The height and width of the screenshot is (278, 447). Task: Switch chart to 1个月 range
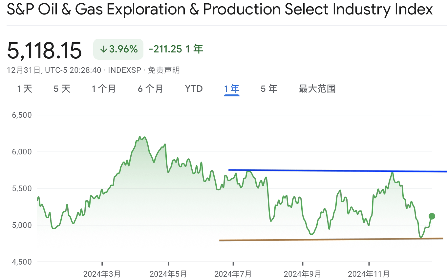click(x=104, y=89)
